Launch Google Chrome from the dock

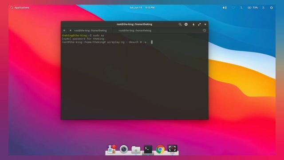pos(160,149)
